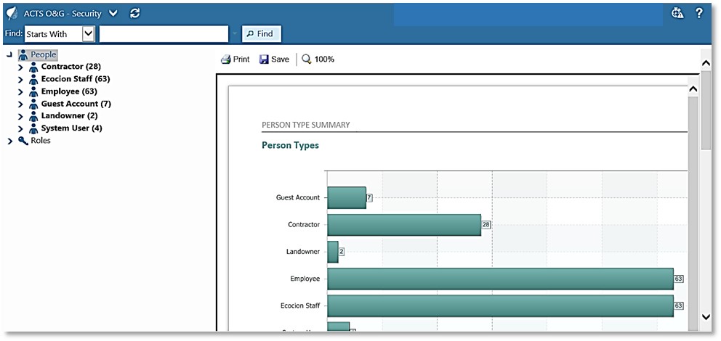Click the Roles key icon

[x=23, y=141]
